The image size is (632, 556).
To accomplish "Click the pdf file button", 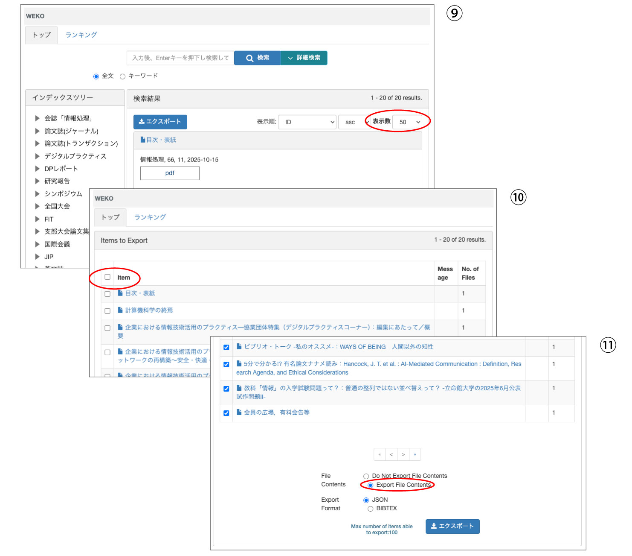I will pyautogui.click(x=170, y=173).
